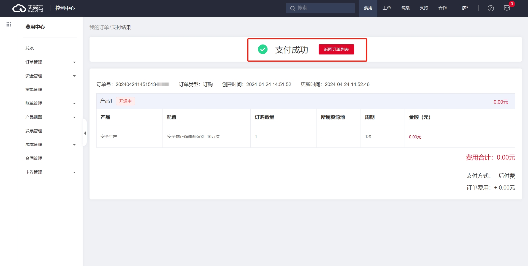528x266 pixels.
Task: Click the 产品视图 sidebar label
Action: 34,117
